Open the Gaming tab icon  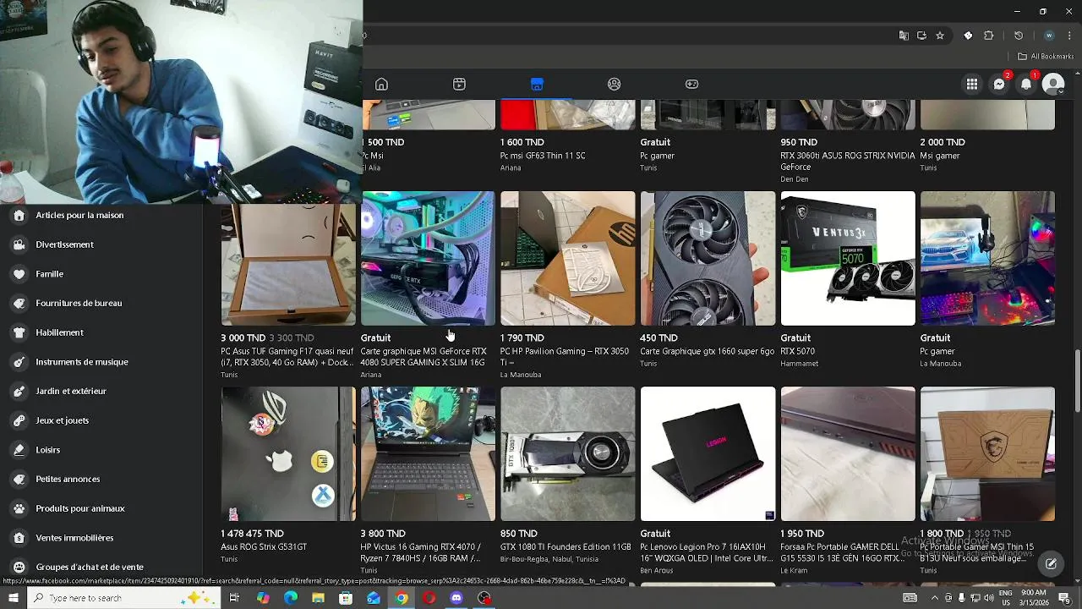point(691,84)
